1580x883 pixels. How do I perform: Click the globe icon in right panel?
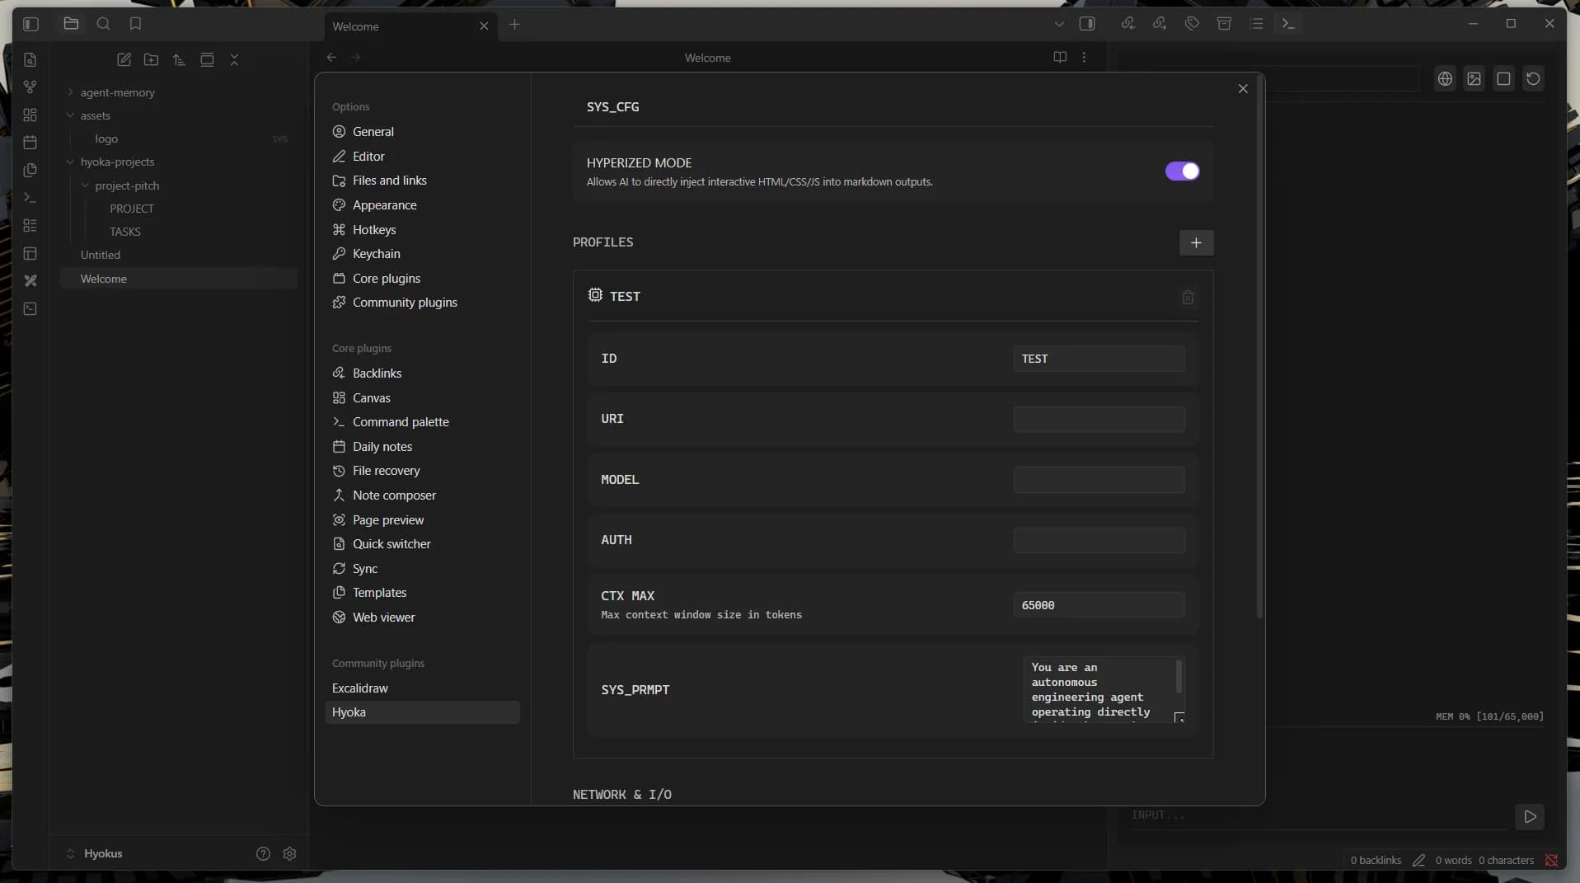coord(1445,79)
